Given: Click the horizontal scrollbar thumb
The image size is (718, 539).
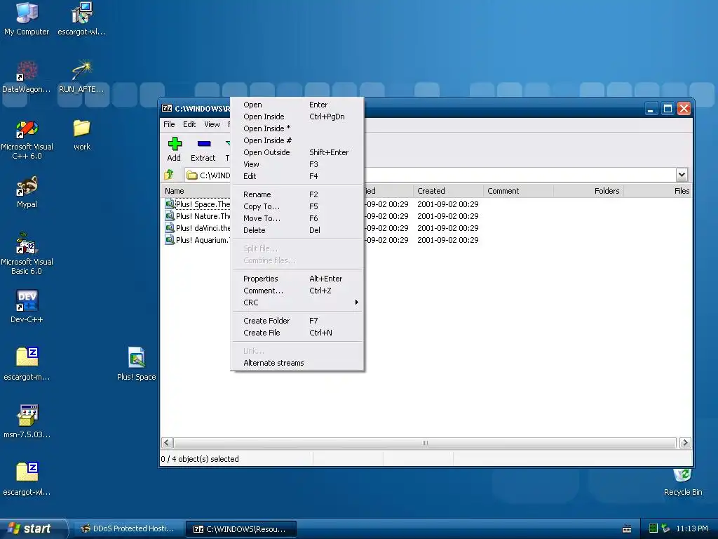Looking at the screenshot, I should click(x=425, y=443).
